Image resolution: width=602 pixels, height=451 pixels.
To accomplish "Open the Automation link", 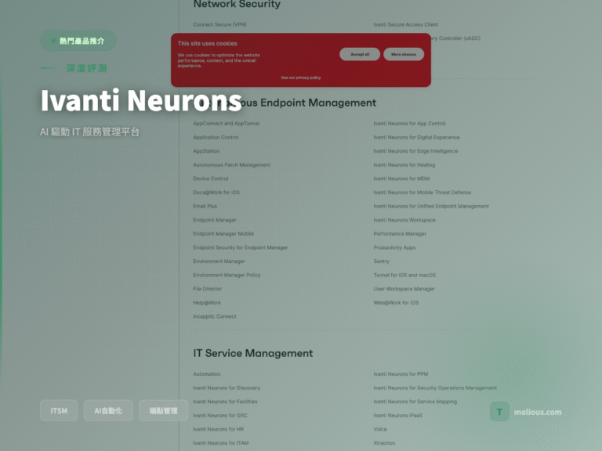I will pyautogui.click(x=207, y=374).
